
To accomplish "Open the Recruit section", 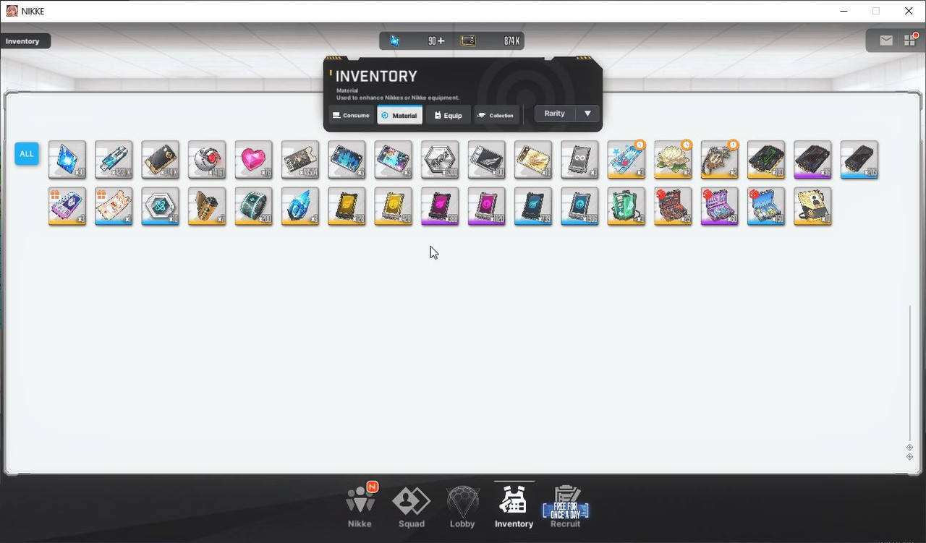I will [x=565, y=506].
